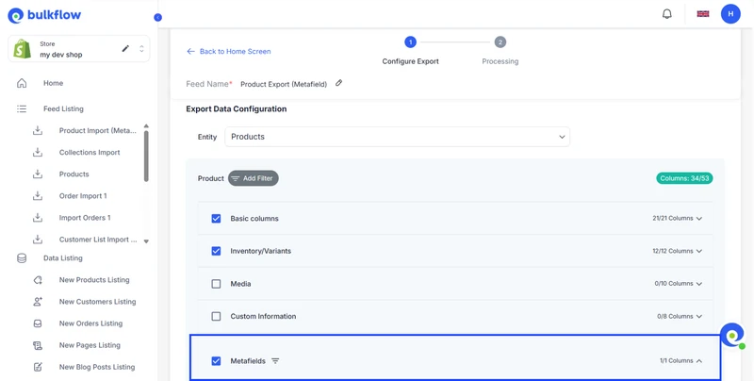Expand Media 0/10 Columns chevron
Viewport: 754px width, 381px height.
699,284
